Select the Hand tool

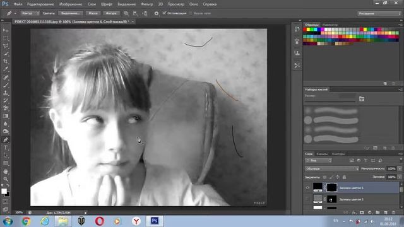(6, 172)
